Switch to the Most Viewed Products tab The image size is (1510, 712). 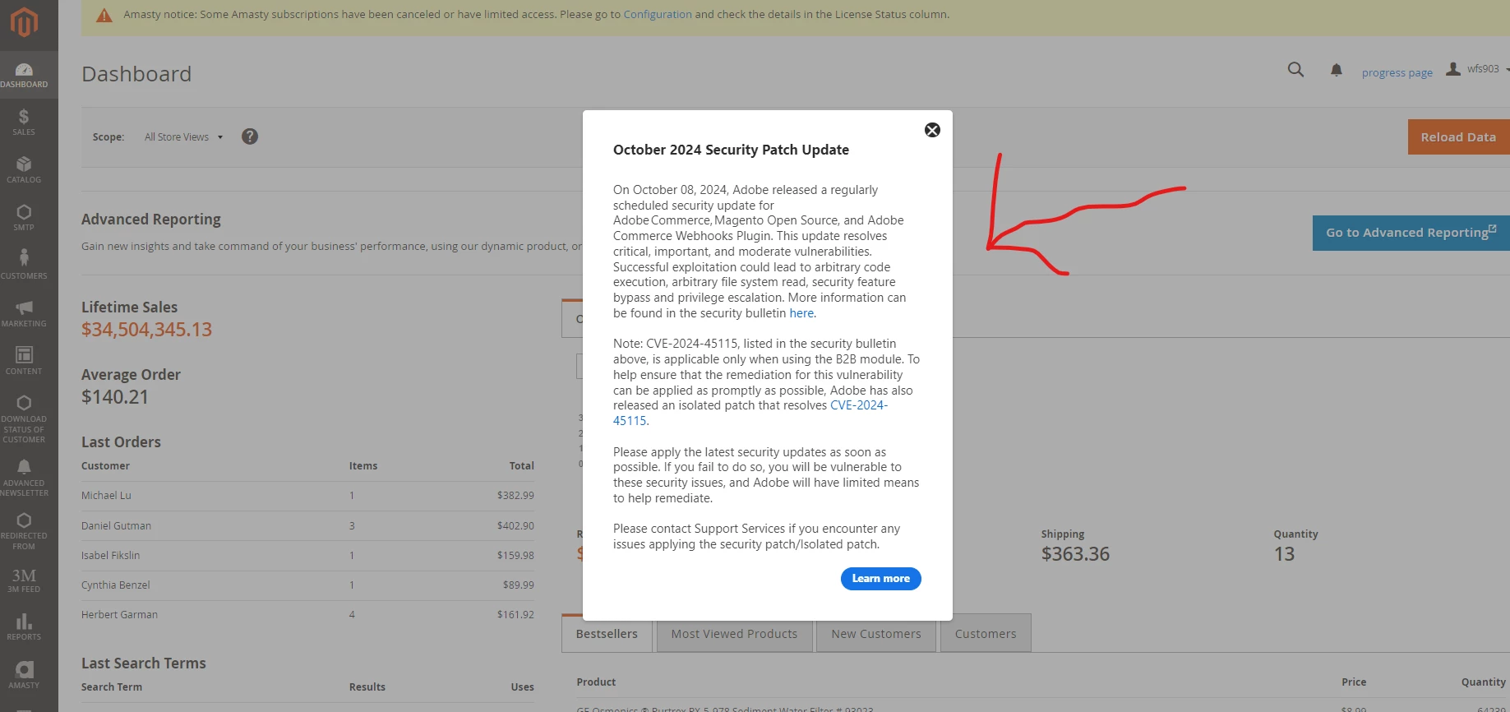[734, 634]
